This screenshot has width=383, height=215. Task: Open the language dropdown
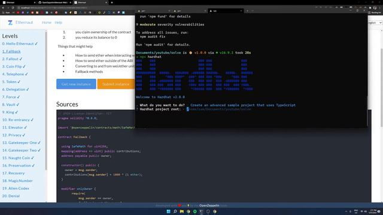tap(375, 23)
